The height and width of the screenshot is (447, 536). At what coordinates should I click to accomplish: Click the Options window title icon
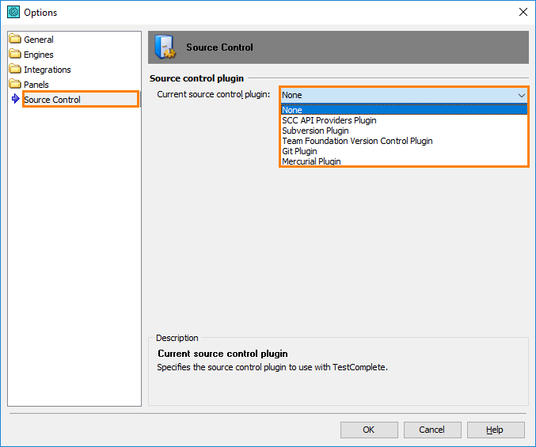[13, 12]
